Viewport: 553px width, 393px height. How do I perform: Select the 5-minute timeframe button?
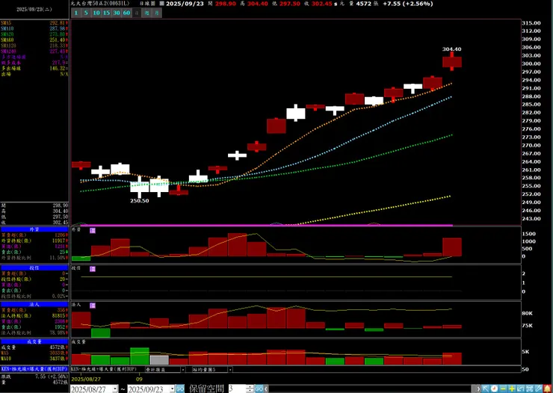point(86,13)
